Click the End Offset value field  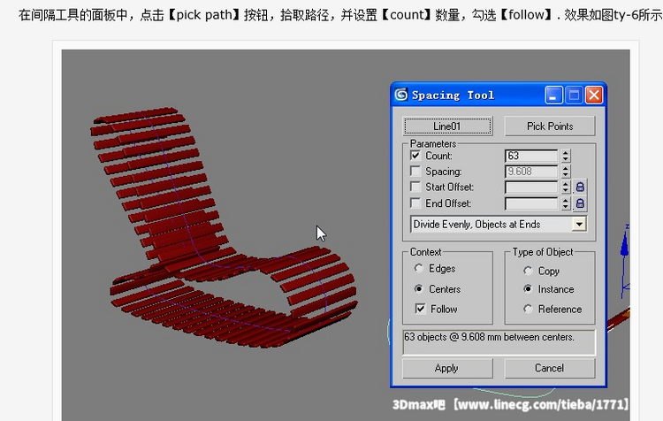click(531, 203)
